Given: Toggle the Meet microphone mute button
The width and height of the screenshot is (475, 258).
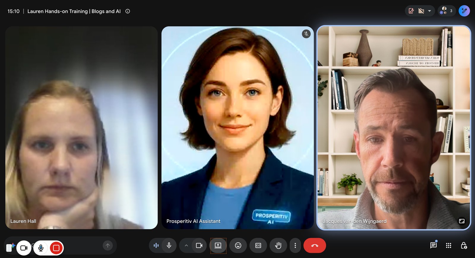Looking at the screenshot, I should point(169,246).
